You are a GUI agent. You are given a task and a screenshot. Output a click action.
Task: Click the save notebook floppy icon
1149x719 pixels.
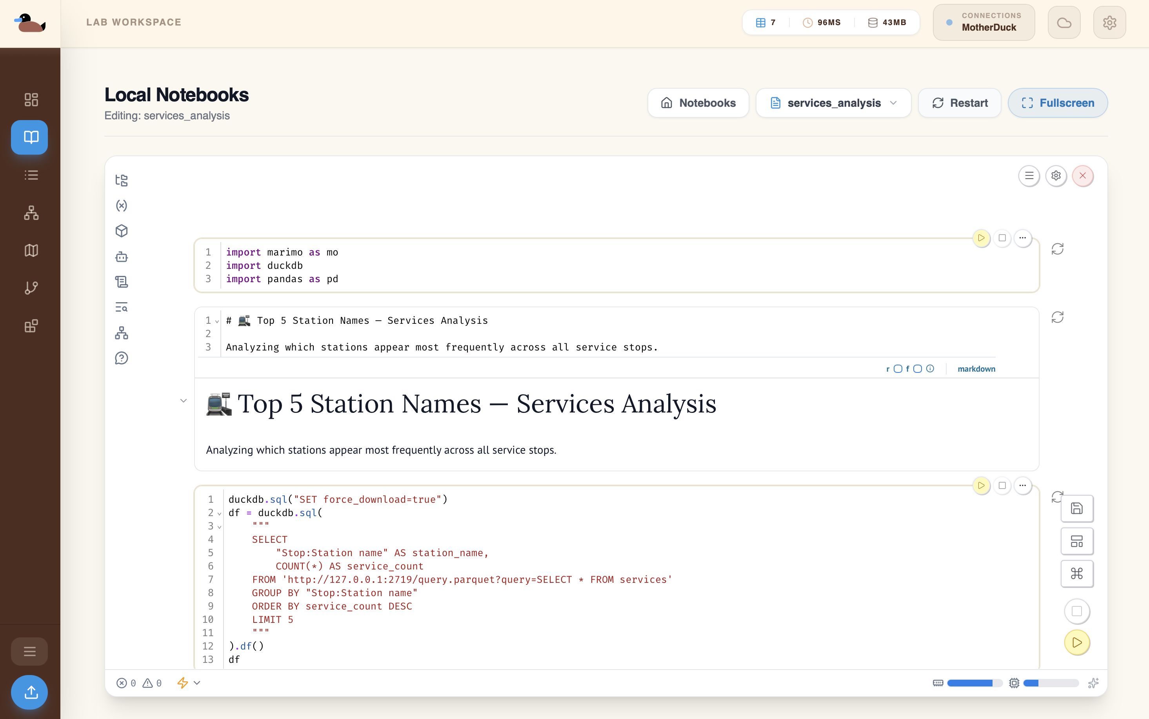[1076, 508]
